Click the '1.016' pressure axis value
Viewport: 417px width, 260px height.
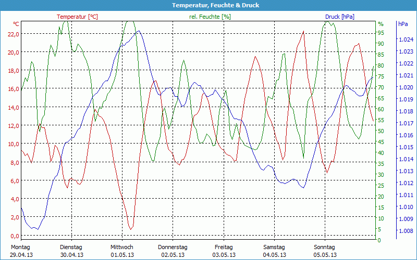tap(406, 135)
